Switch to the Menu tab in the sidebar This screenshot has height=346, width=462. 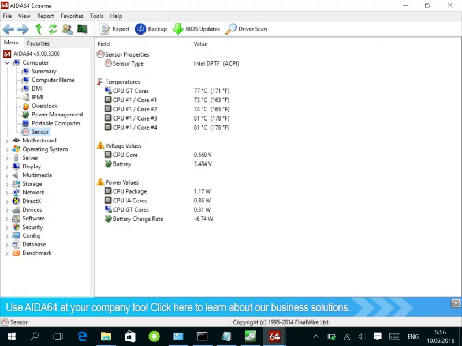11,43
